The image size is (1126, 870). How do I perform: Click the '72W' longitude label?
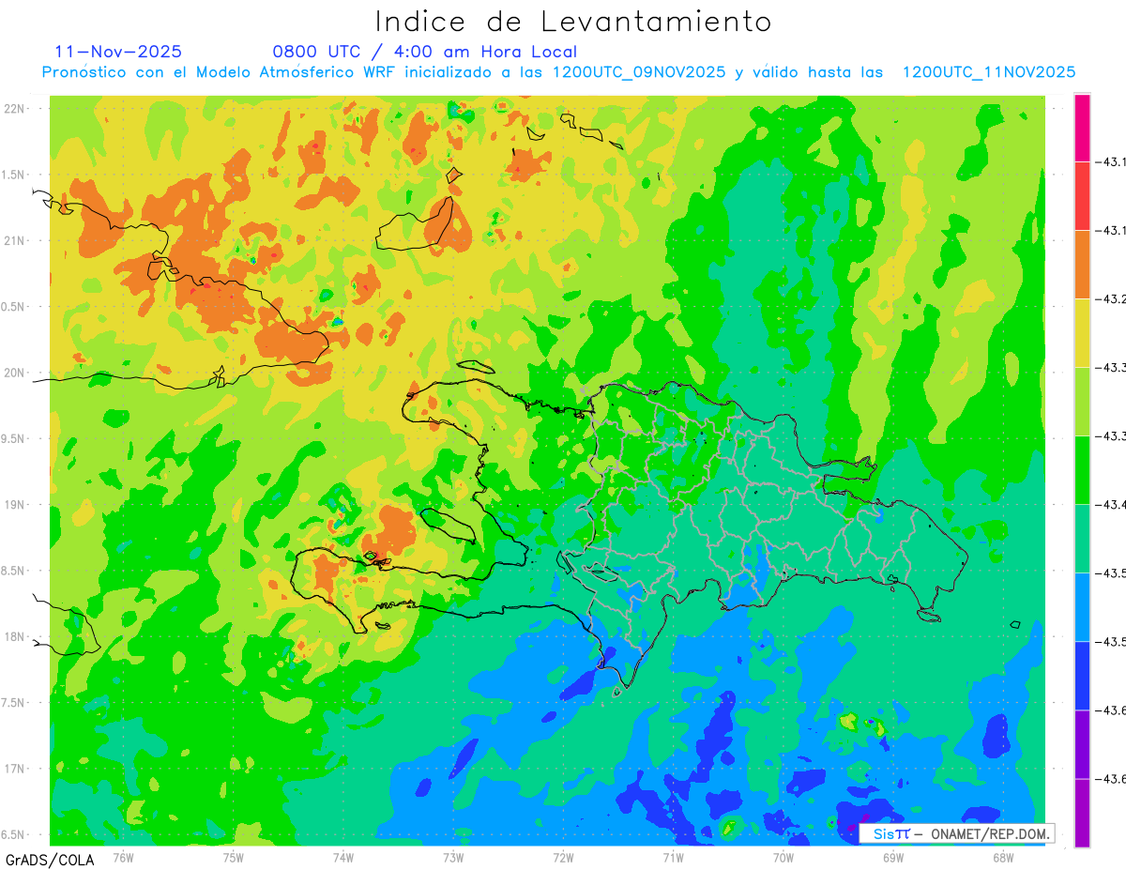click(563, 857)
